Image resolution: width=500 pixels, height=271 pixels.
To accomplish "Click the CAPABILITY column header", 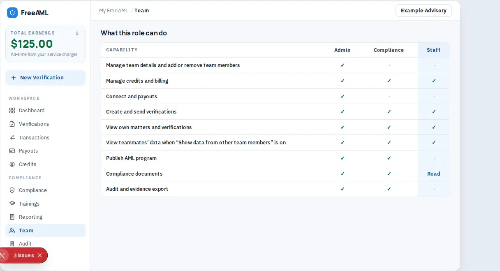I will click(x=122, y=50).
